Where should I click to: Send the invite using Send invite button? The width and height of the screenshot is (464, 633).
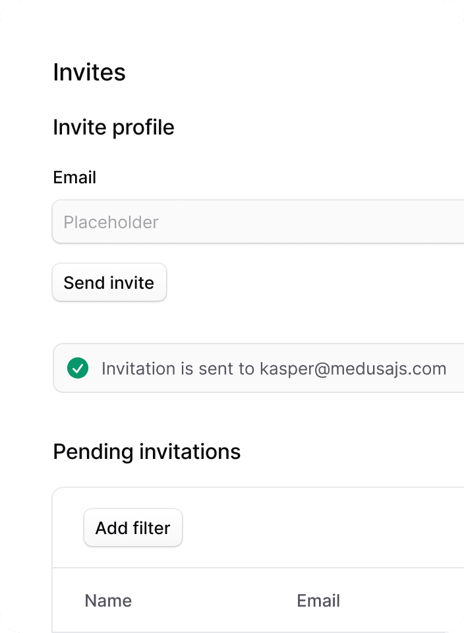109,282
